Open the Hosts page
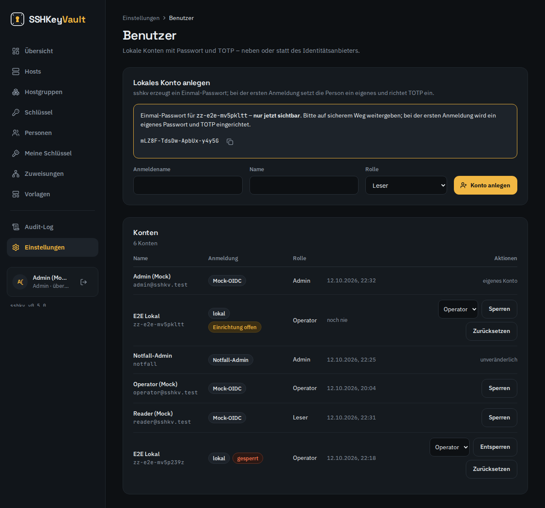The width and height of the screenshot is (545, 508). (x=52, y=72)
